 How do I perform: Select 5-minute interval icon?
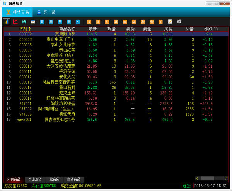click(x=107, y=22)
